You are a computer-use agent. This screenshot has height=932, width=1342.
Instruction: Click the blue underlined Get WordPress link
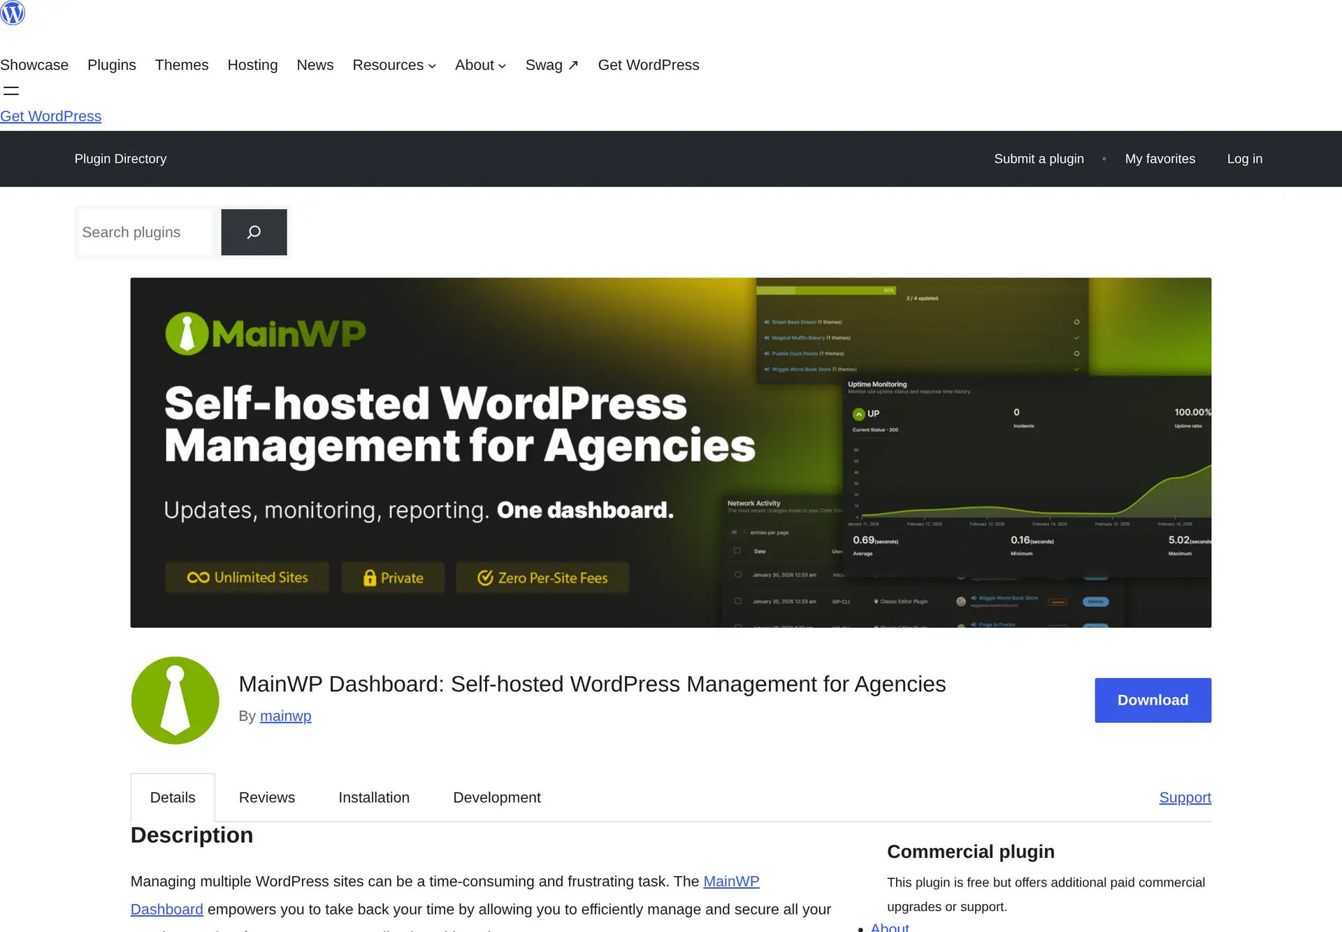point(51,116)
